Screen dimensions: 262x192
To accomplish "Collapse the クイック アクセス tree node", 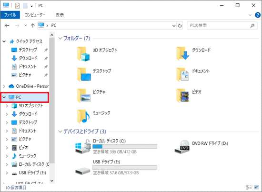I will pyautogui.click(x=4, y=41).
